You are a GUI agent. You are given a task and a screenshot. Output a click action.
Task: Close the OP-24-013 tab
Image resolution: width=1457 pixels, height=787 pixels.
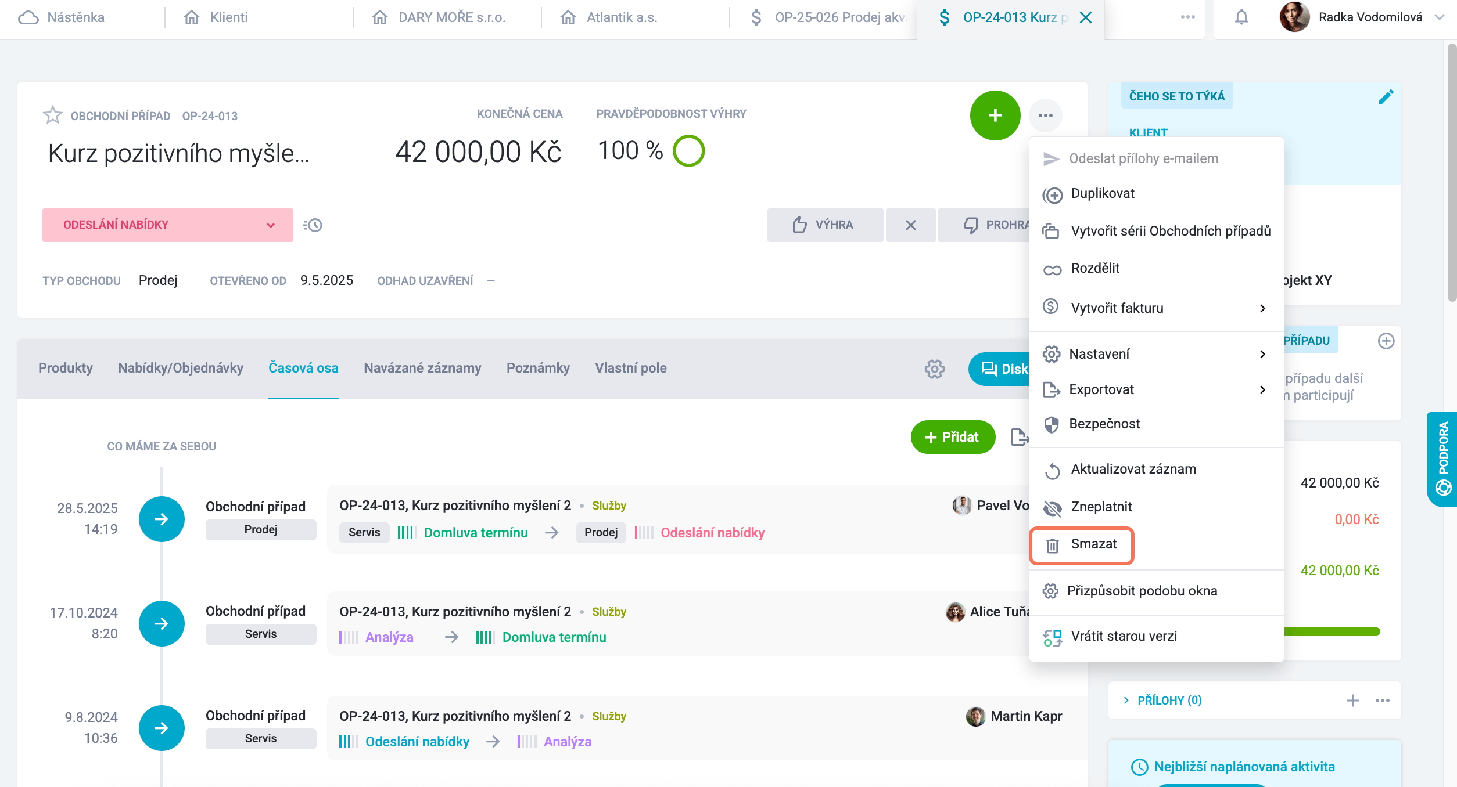point(1085,17)
